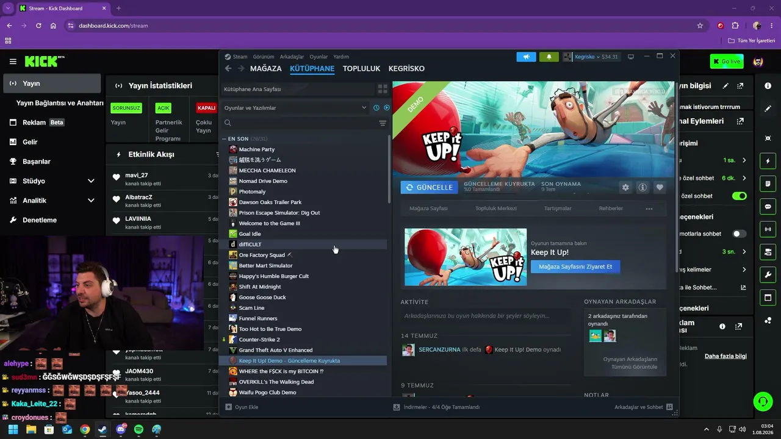Enable the emotlarla sohbet toggle

click(739, 234)
